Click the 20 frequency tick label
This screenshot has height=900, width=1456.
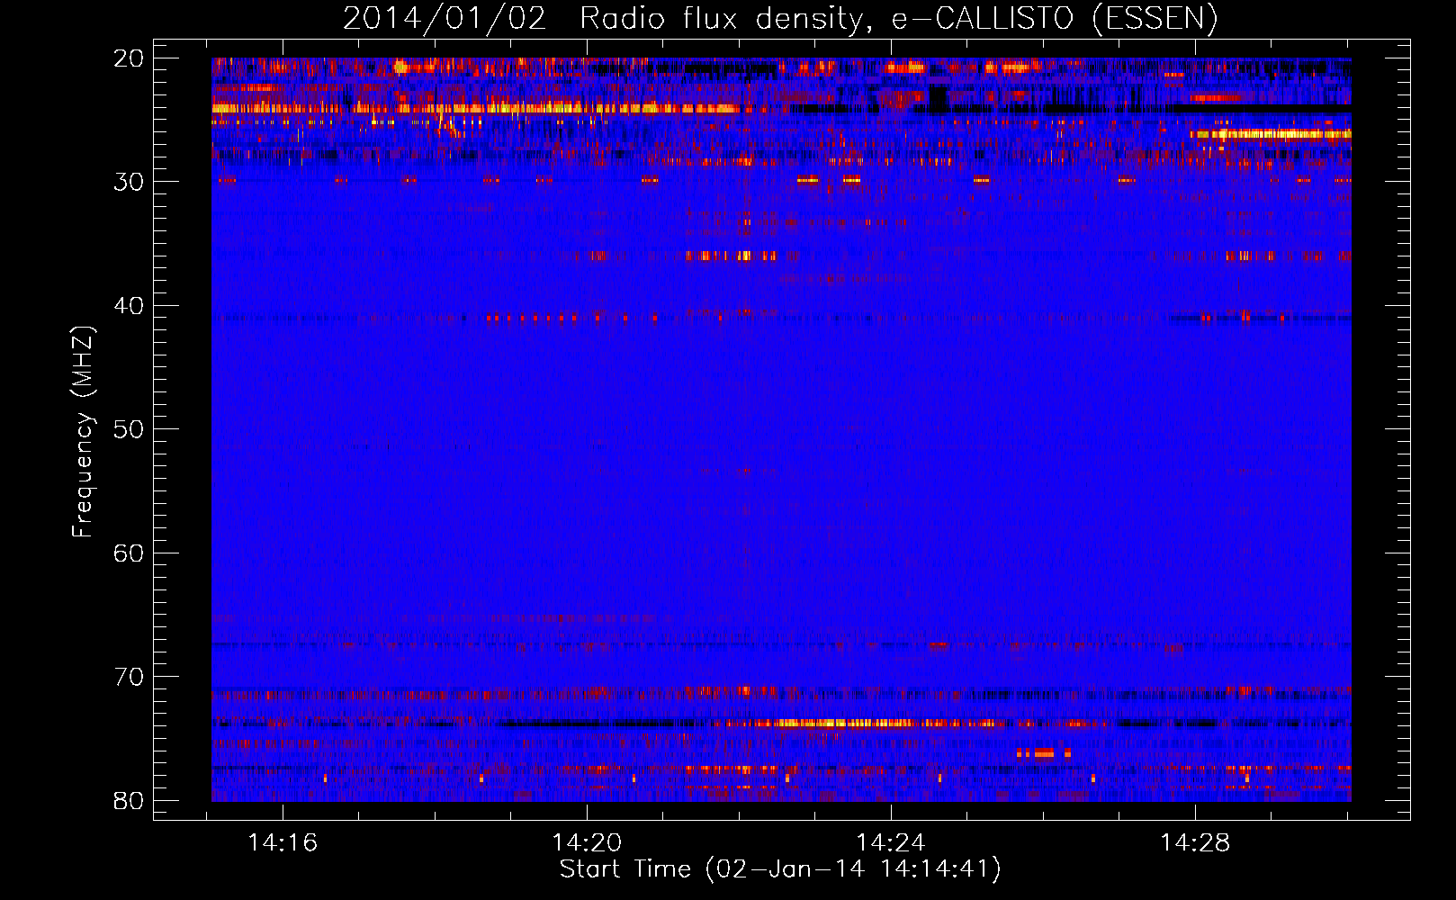[x=129, y=58]
